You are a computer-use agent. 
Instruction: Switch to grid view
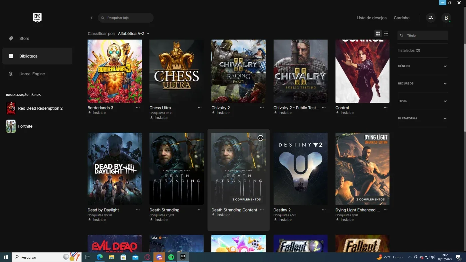(x=378, y=34)
